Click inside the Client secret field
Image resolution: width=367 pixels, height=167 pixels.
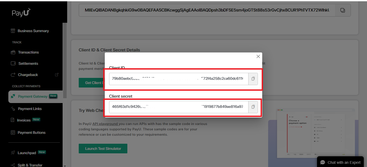pyautogui.click(x=177, y=107)
